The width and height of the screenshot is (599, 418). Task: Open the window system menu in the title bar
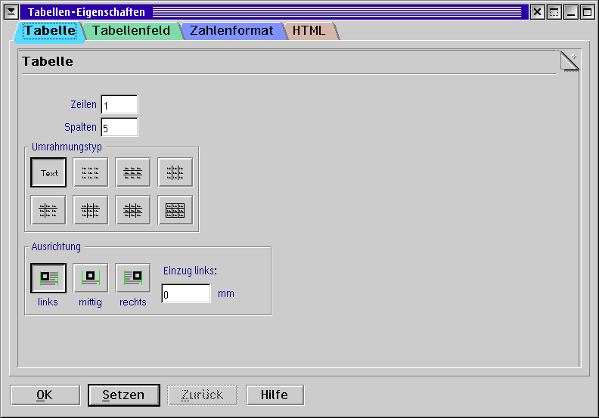click(x=11, y=12)
